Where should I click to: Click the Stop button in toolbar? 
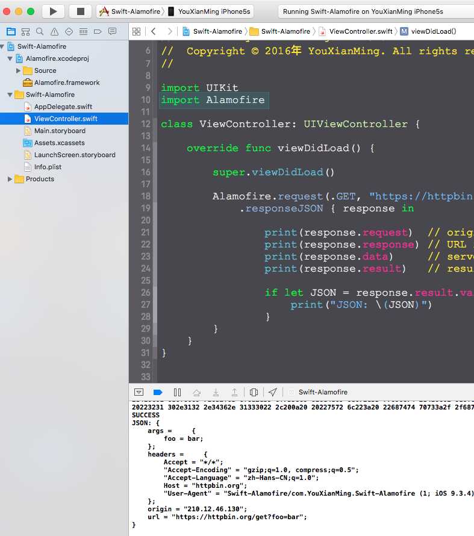click(x=80, y=11)
